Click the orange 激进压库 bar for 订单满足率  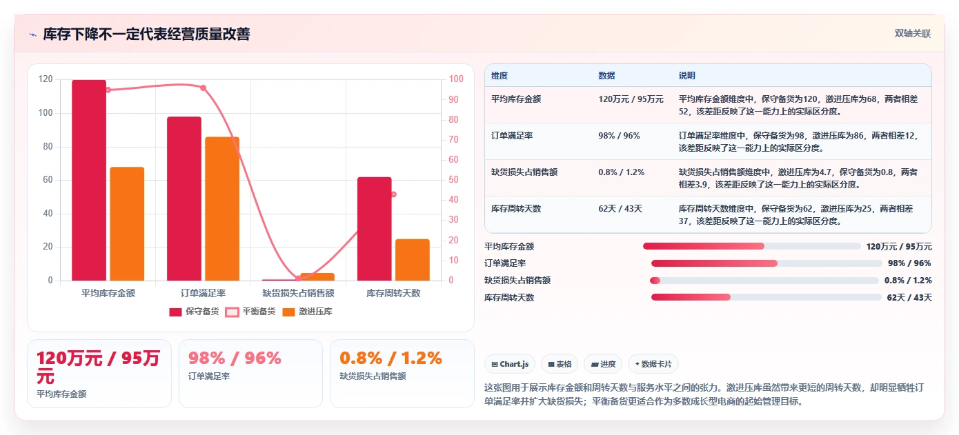click(x=222, y=209)
